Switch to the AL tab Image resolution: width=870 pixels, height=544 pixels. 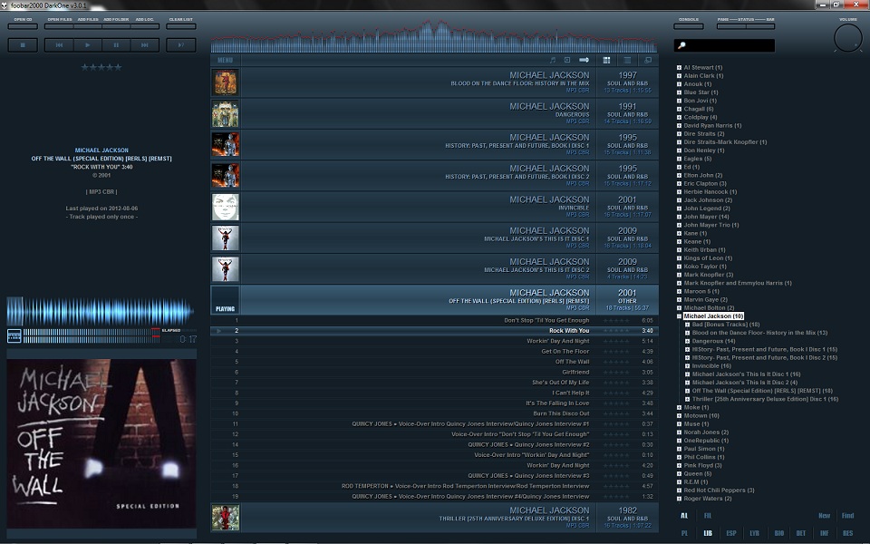pos(684,516)
